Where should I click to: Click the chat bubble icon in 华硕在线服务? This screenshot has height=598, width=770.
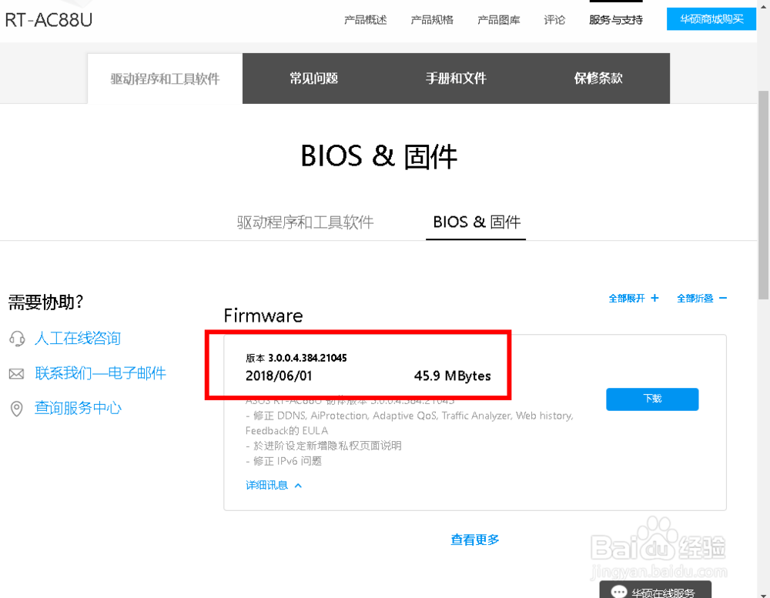click(619, 592)
